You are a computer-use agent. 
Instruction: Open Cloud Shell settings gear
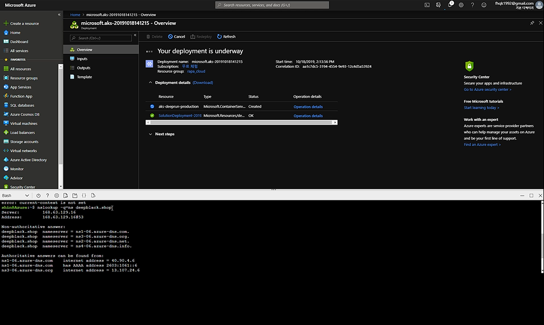click(57, 196)
